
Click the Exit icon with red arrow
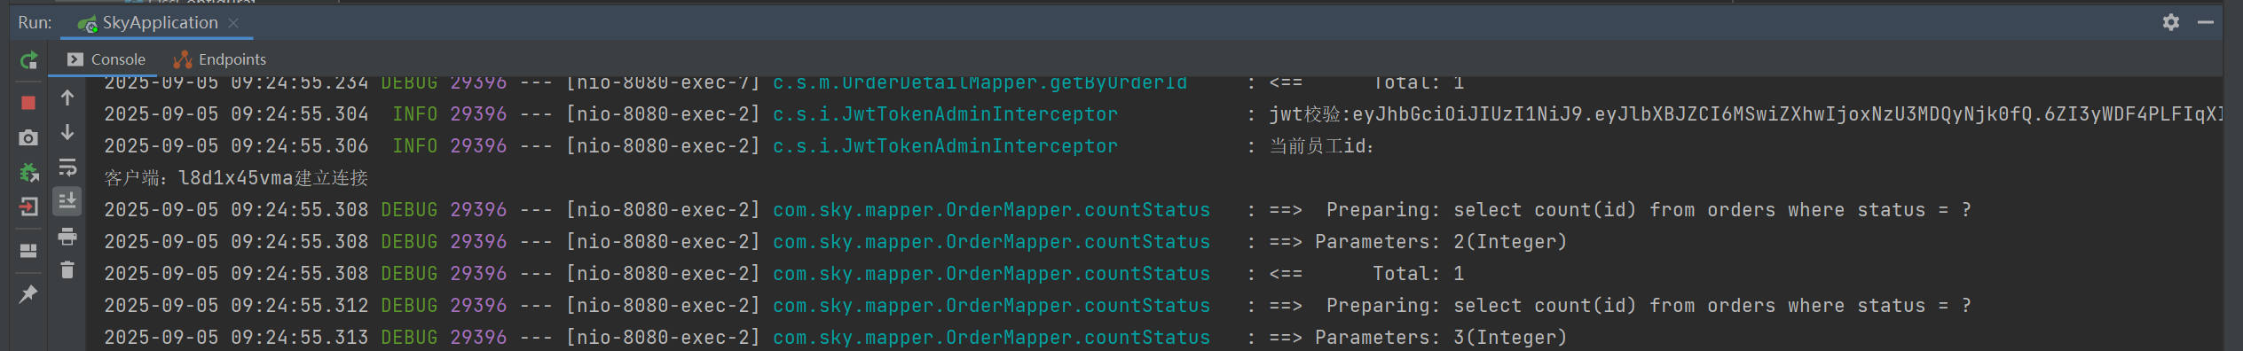[28, 207]
